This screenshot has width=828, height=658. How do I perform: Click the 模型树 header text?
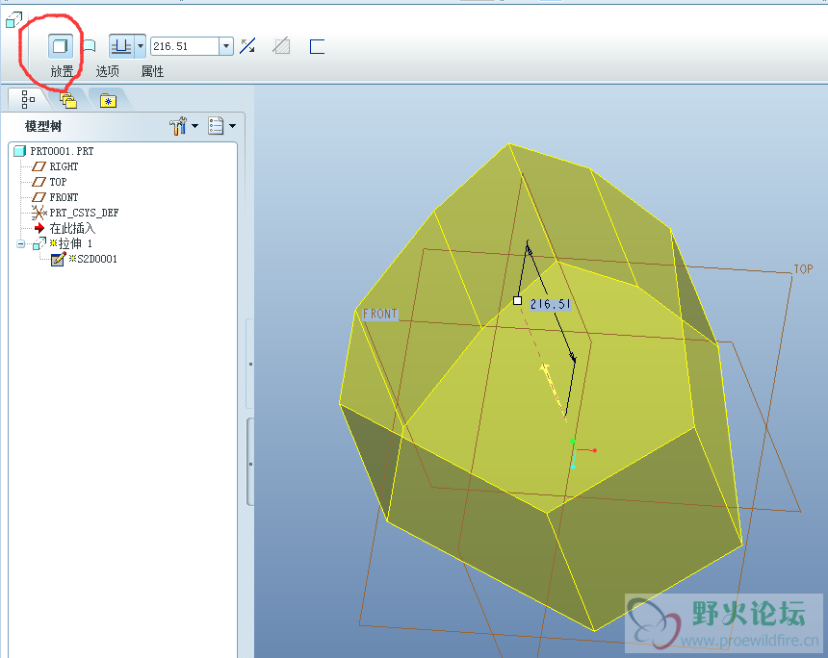click(x=43, y=127)
